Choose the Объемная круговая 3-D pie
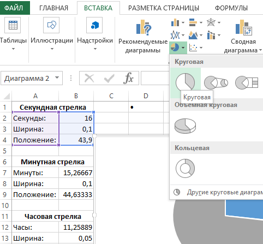This screenshot has width=263, height=244. click(186, 126)
